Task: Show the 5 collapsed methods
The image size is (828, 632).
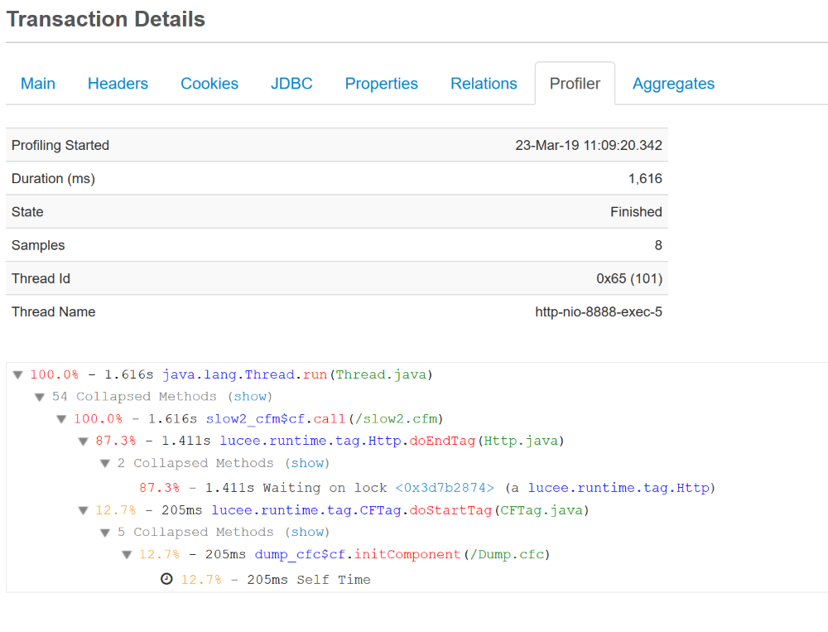Action: coord(307,532)
